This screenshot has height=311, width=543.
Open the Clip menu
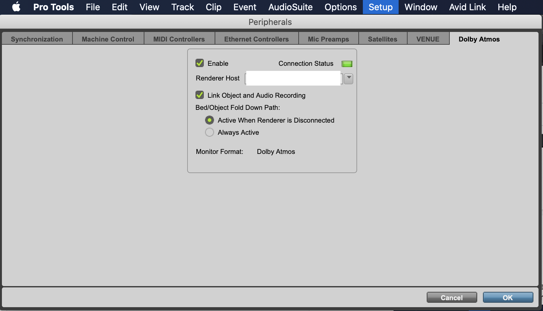pos(214,7)
